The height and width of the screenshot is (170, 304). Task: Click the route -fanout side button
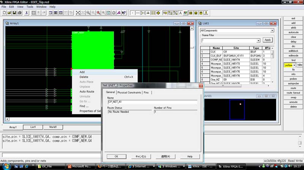click(x=293, y=93)
